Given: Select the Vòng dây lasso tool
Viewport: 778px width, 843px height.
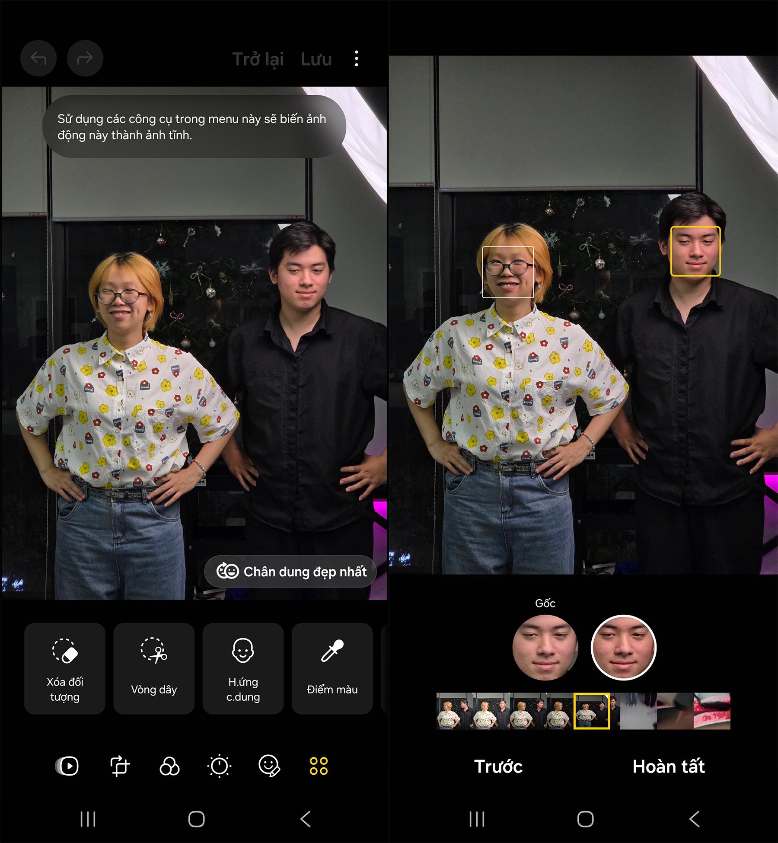Looking at the screenshot, I should click(x=154, y=668).
